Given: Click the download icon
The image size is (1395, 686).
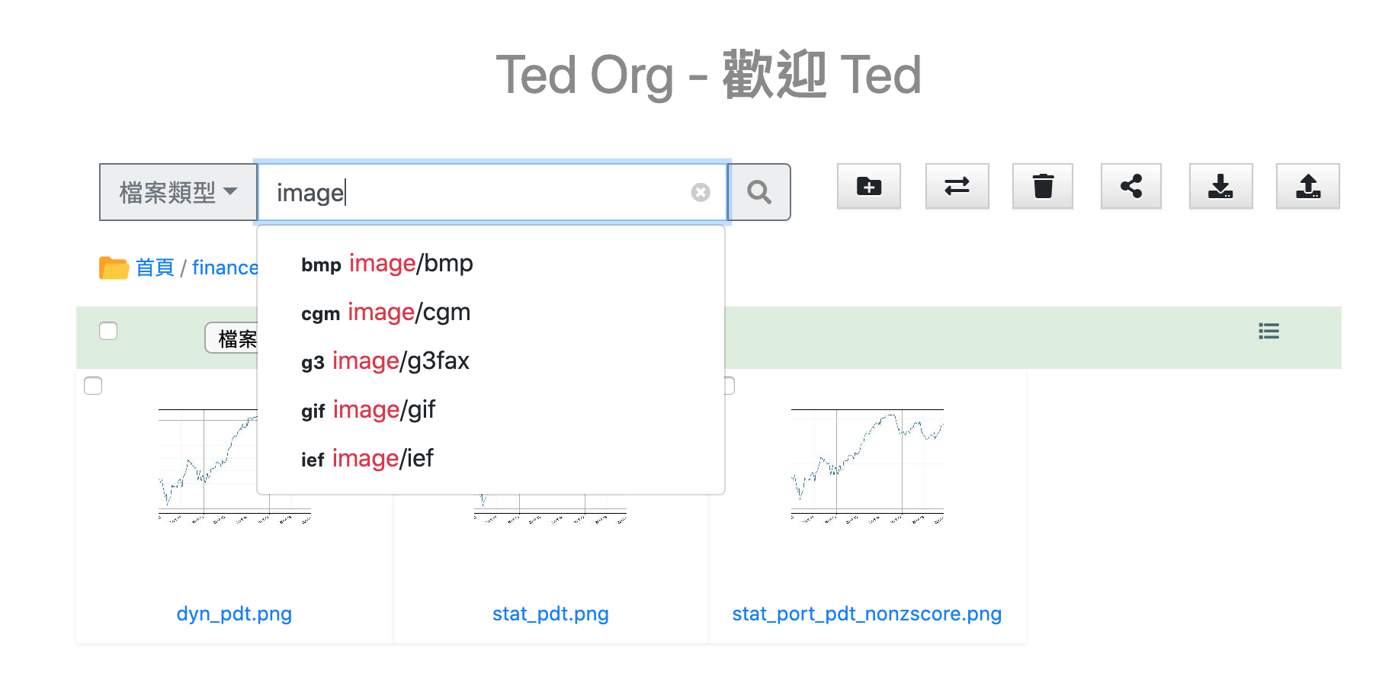Looking at the screenshot, I should point(1220,186).
